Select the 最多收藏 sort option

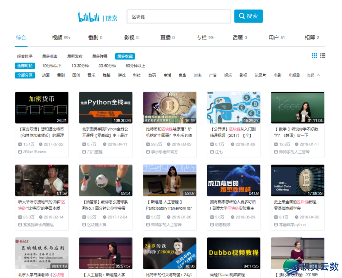pyautogui.click(x=125, y=56)
